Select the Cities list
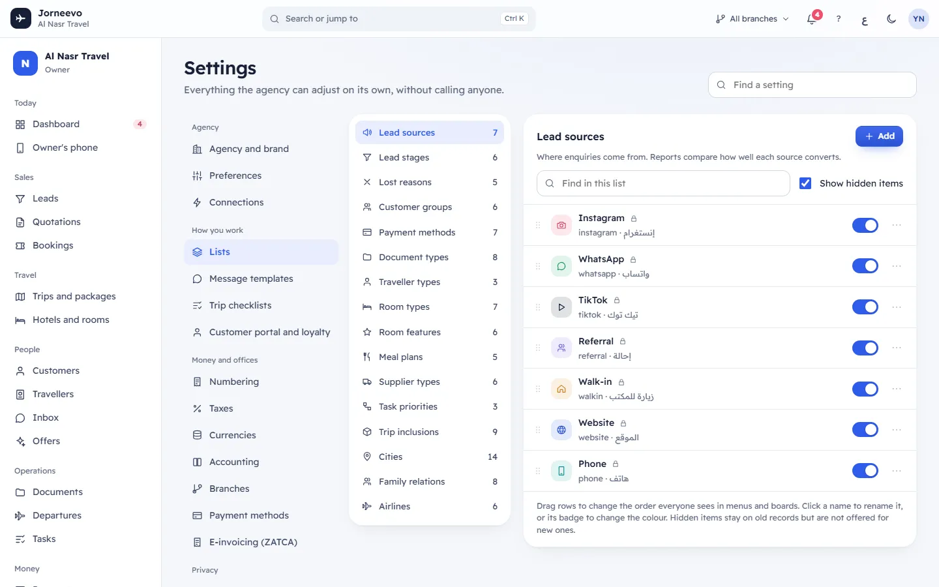Viewport: 939px width, 587px height. [430, 457]
